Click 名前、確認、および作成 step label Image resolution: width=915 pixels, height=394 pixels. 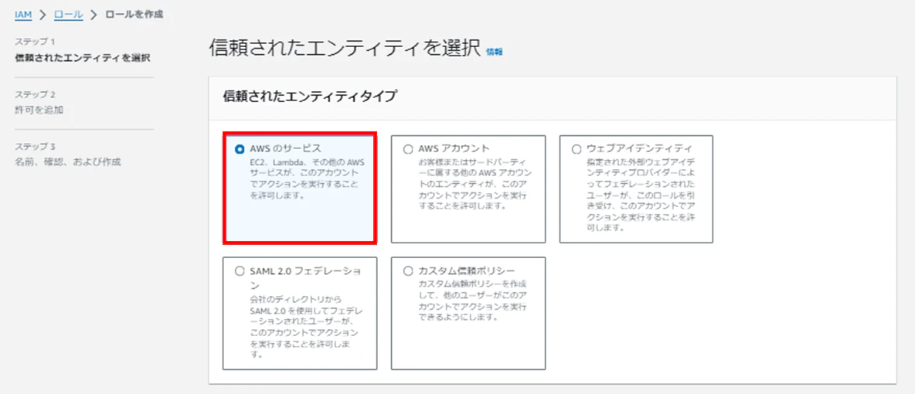68,161
